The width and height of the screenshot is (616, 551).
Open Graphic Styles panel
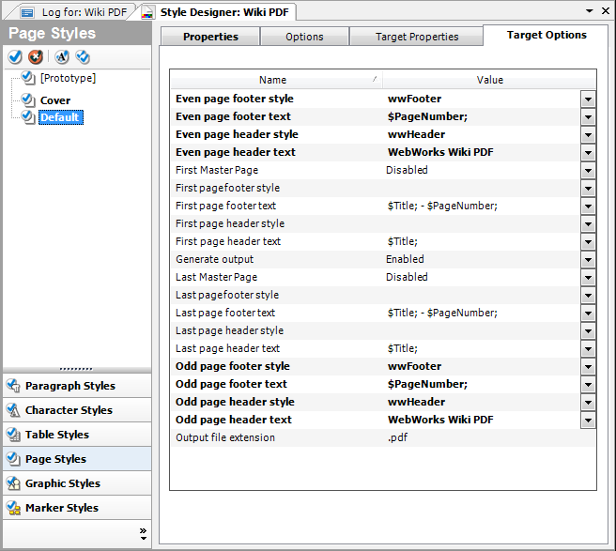tap(63, 483)
